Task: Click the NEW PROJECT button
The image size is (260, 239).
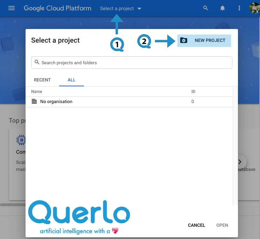Action: [x=204, y=41]
